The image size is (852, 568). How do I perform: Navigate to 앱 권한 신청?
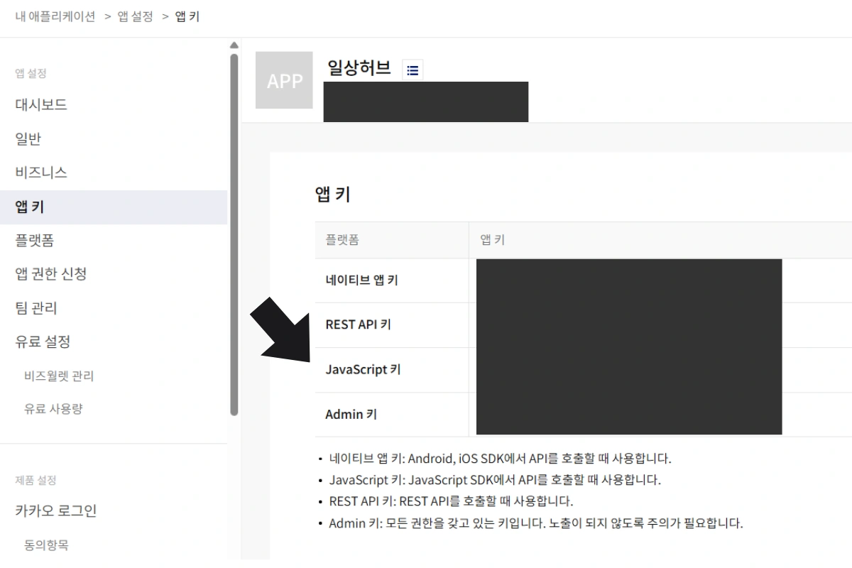point(51,274)
